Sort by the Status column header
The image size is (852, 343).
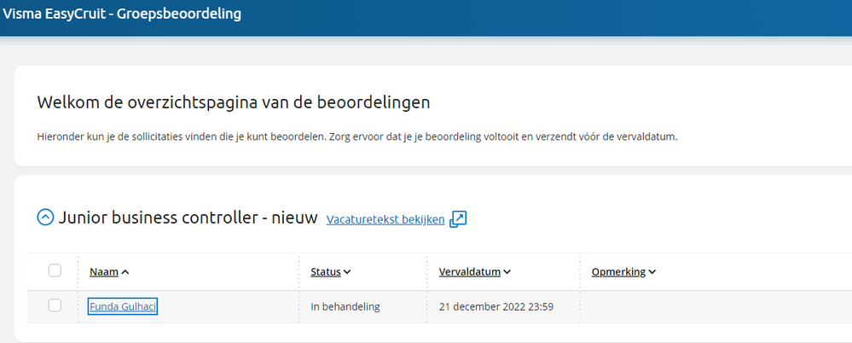330,272
